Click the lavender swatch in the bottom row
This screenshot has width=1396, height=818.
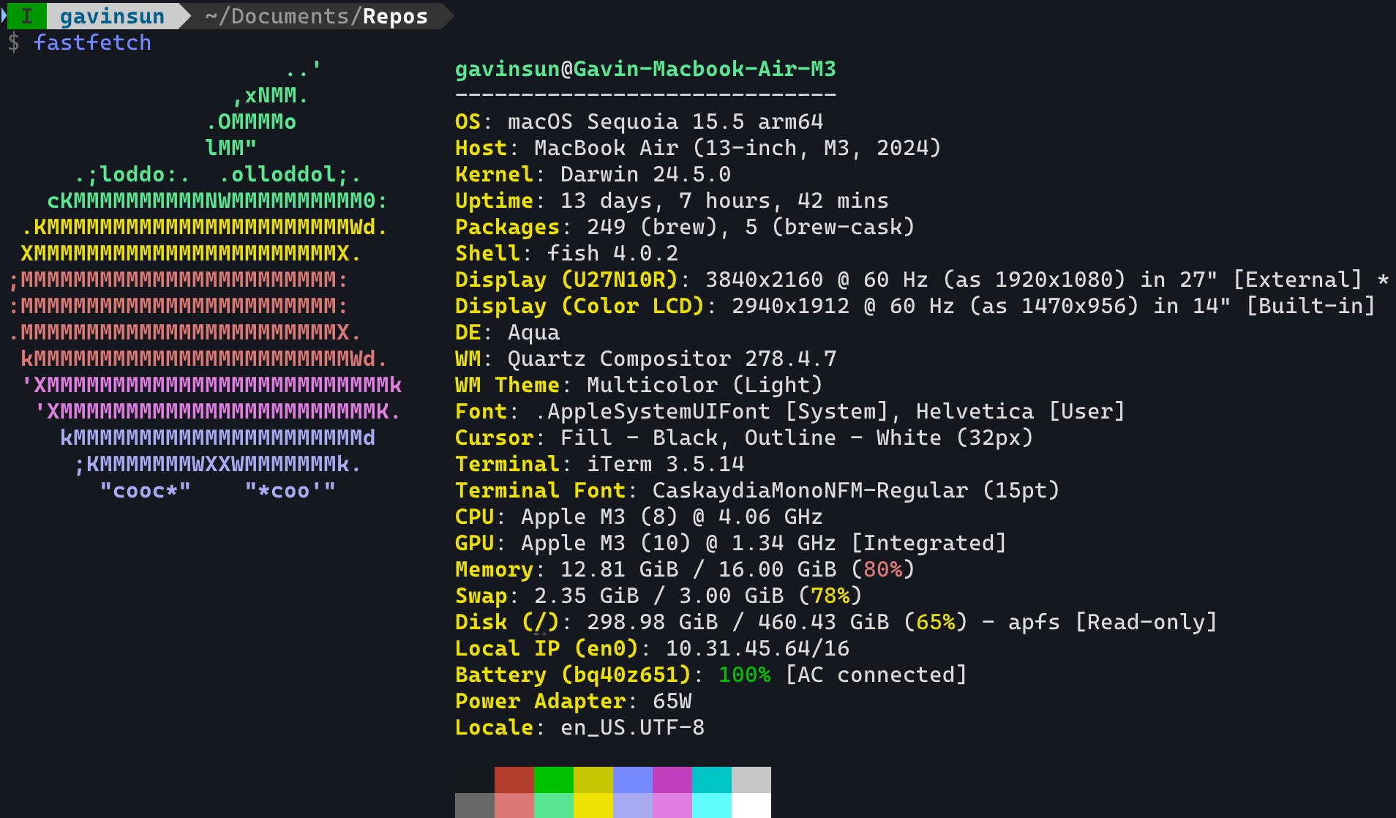[x=633, y=806]
